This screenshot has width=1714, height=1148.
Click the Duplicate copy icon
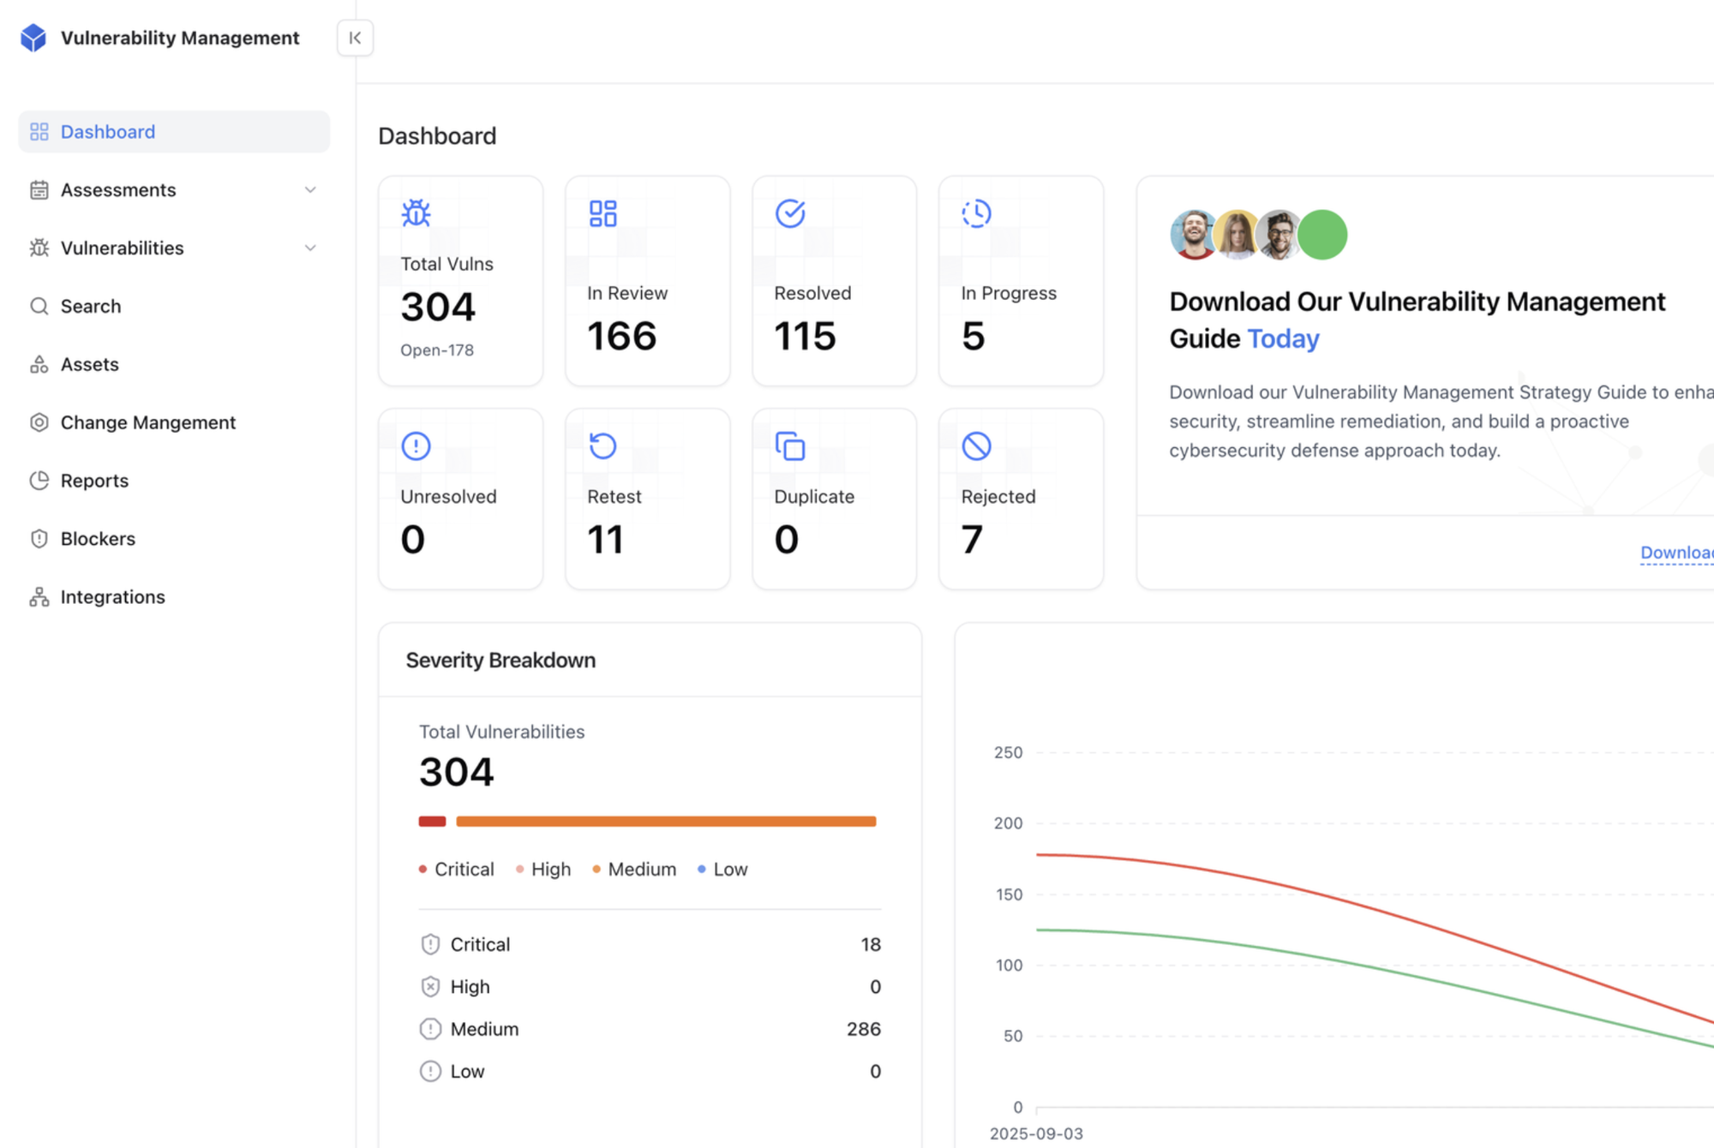[x=790, y=446]
